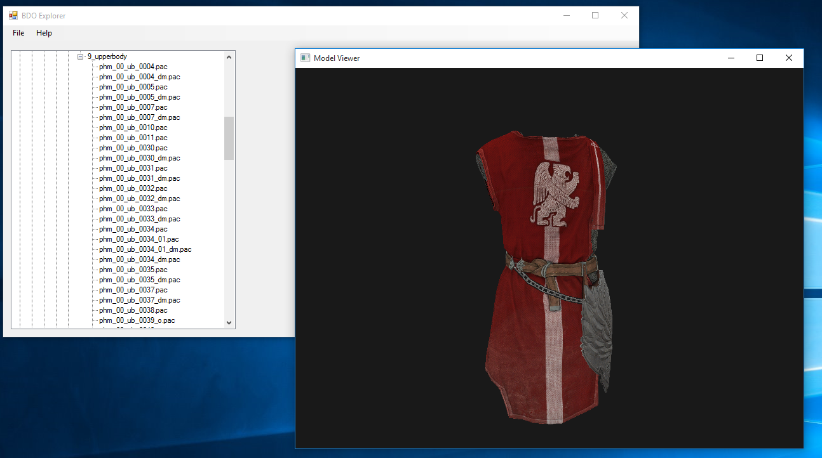
Task: Click the Model Viewer window icon
Action: [x=306, y=58]
